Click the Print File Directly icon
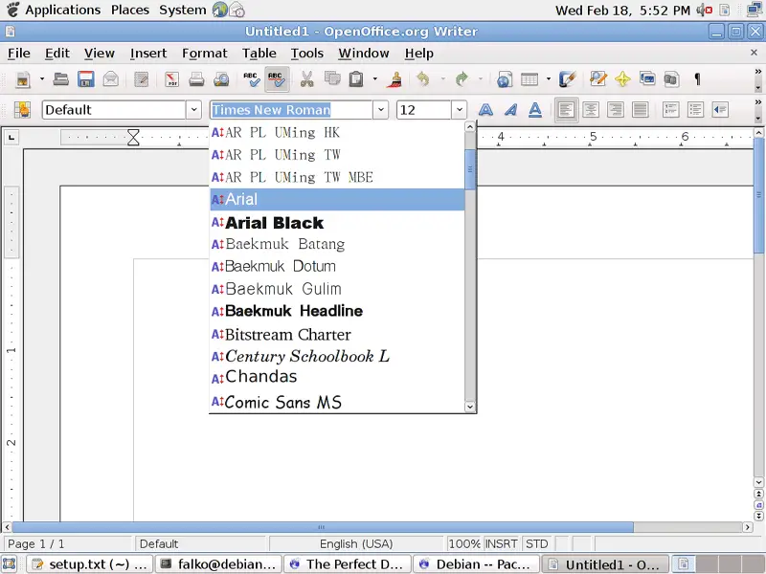Screen dimensions: 766x574 pyautogui.click(x=196, y=79)
